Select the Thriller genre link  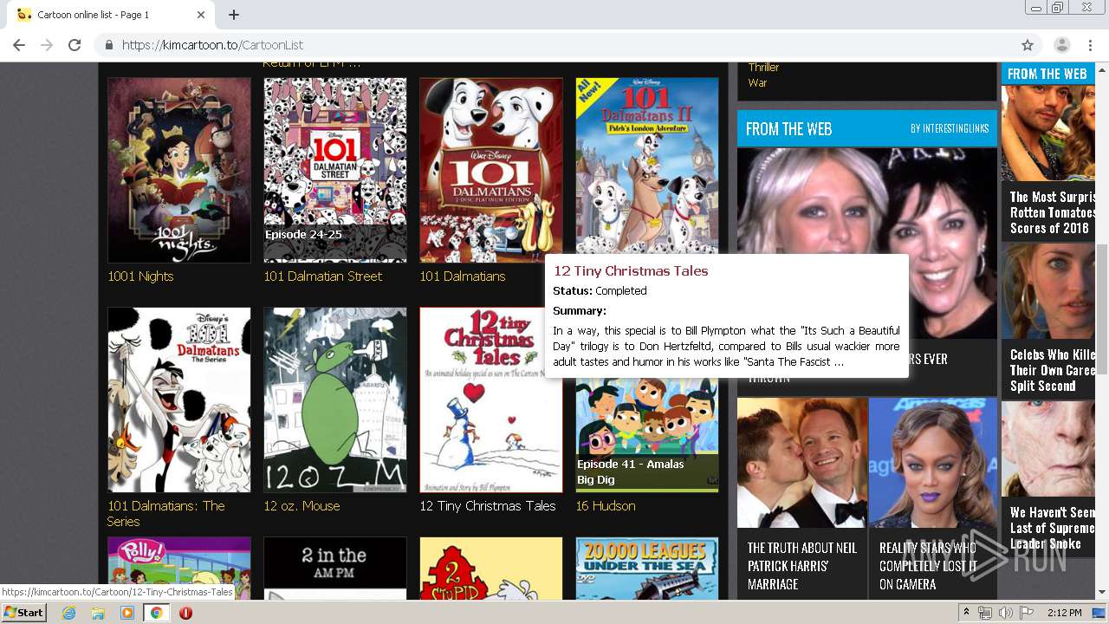[763, 68]
